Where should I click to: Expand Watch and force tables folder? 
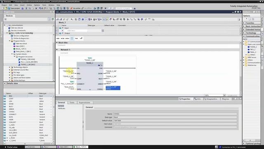[x=9, y=78]
